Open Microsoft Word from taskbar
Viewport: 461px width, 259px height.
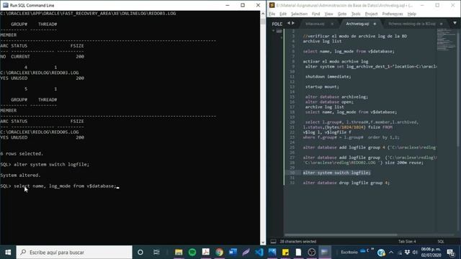[233, 253]
